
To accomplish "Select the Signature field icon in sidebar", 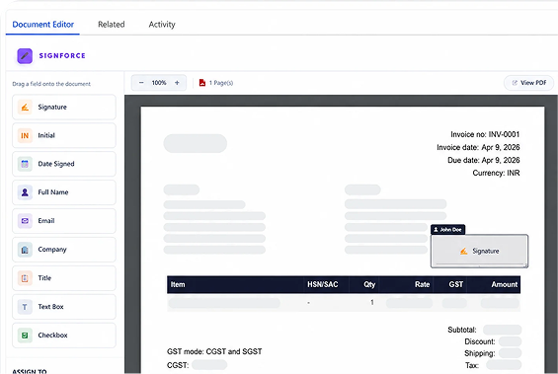I will [x=25, y=107].
